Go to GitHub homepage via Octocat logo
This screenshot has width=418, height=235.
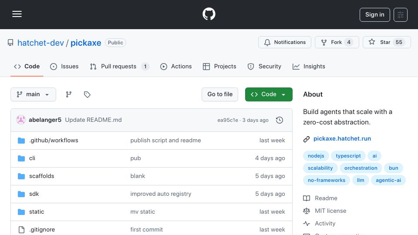209,14
